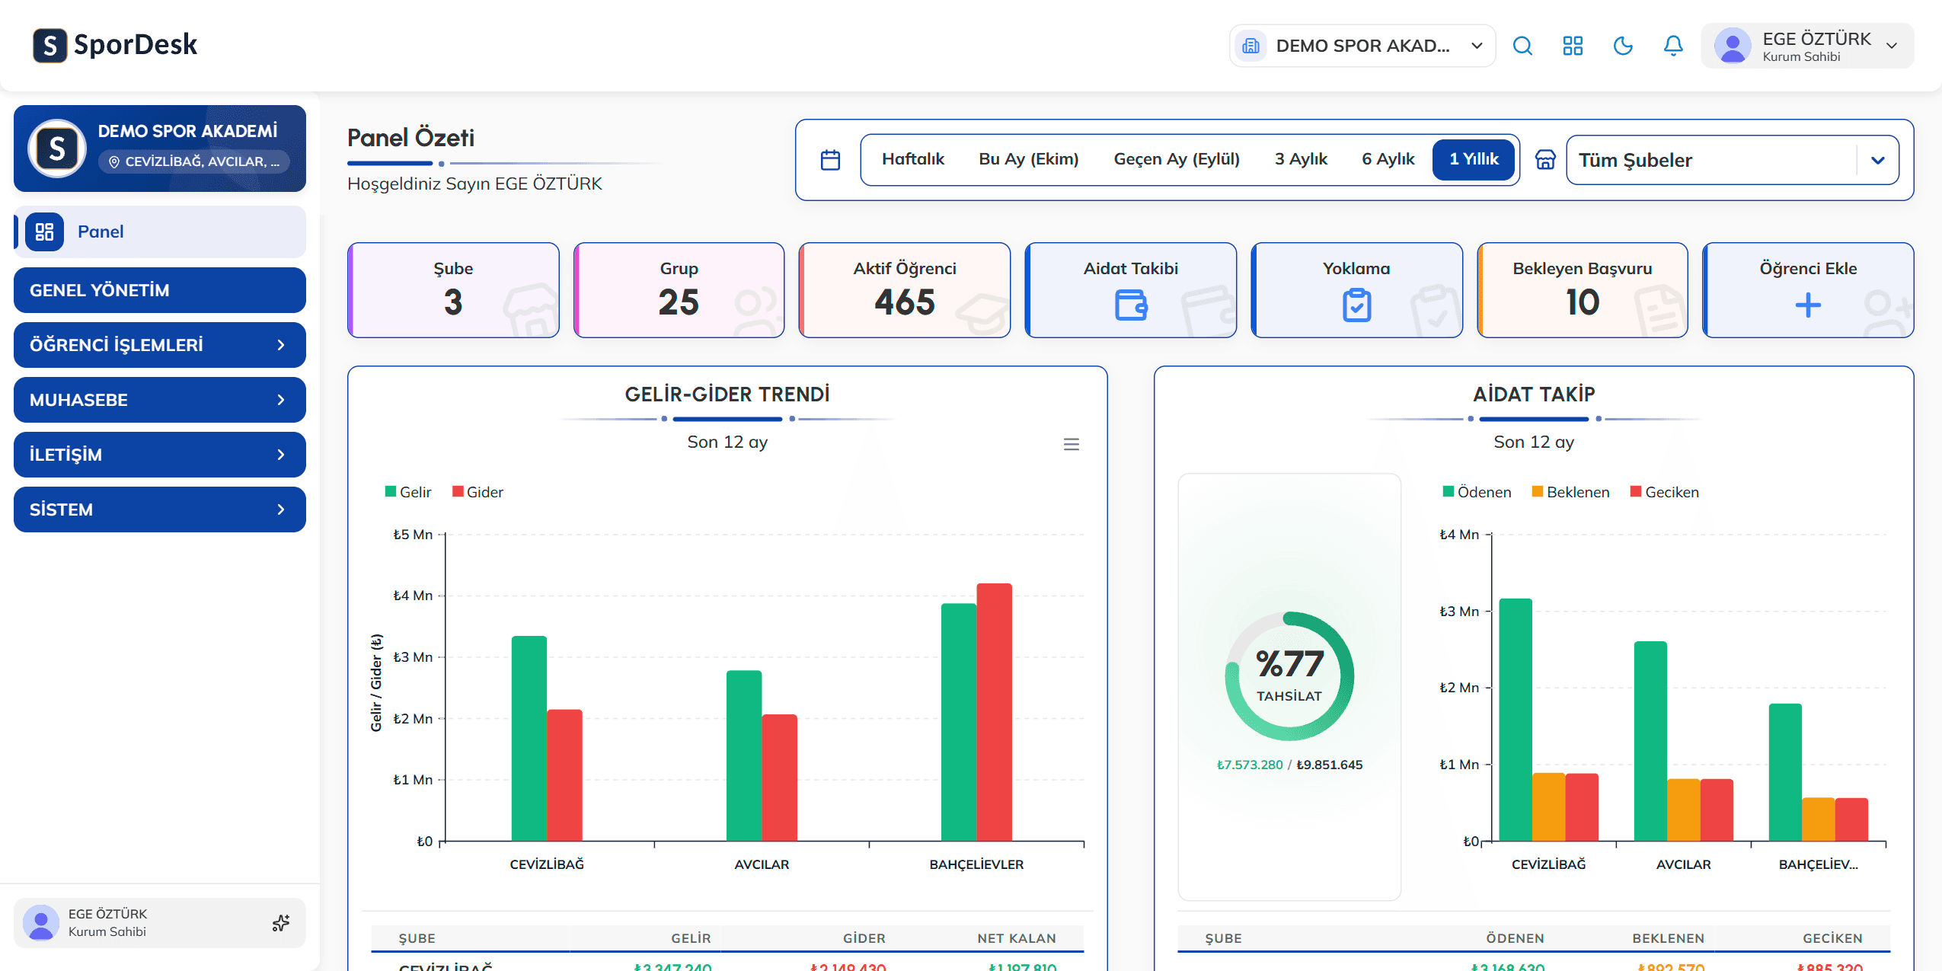Screen dimensions: 1942x971
Task: Open the apps grid icon in header
Action: tap(1573, 46)
